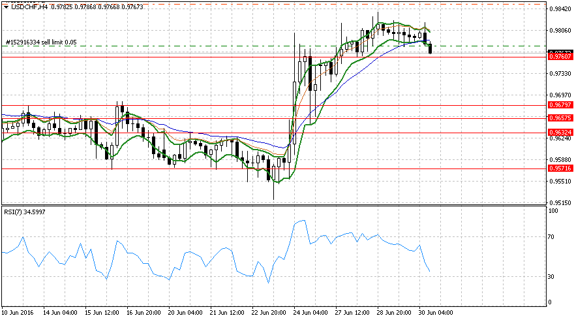
Task: Click the 30 Jun 04:00 time label
Action: pyautogui.click(x=436, y=313)
